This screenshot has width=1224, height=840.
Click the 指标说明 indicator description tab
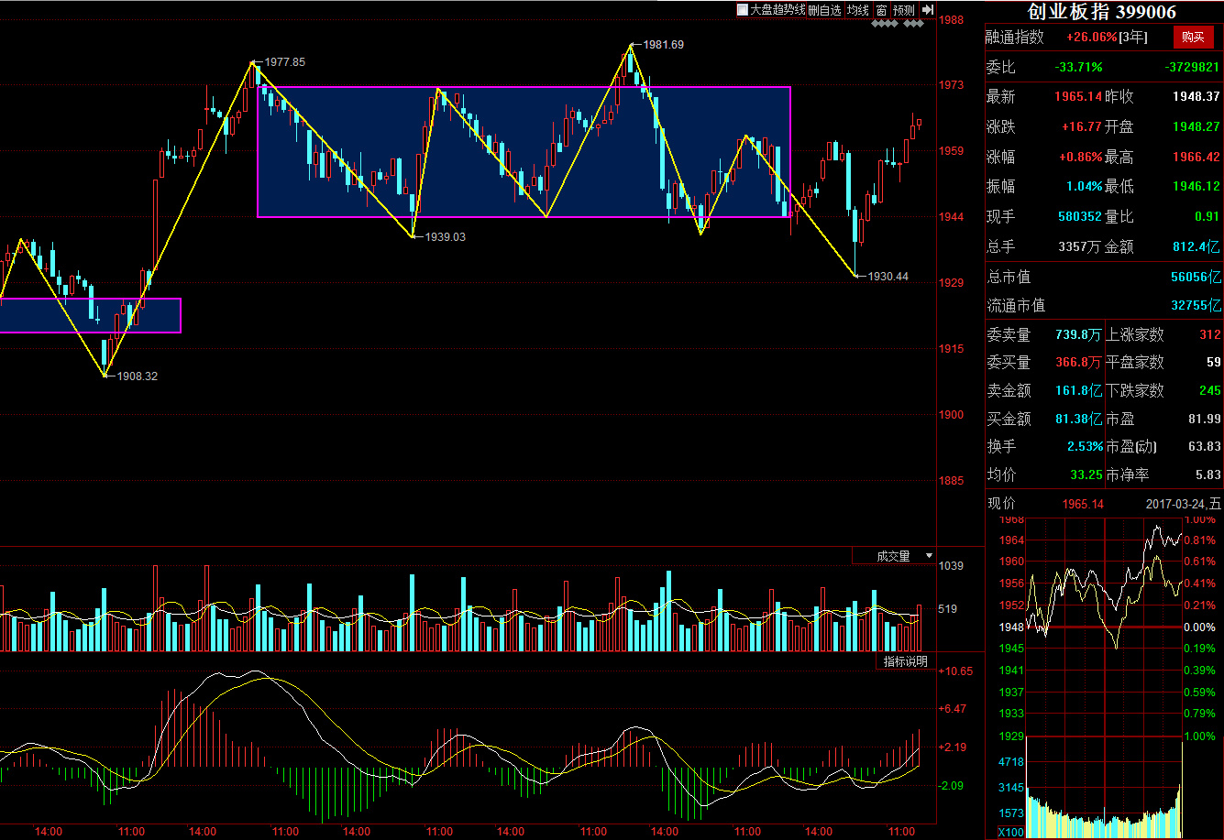pyautogui.click(x=905, y=661)
